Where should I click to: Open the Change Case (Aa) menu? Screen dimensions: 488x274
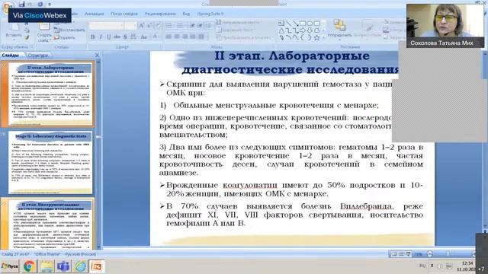143,37
